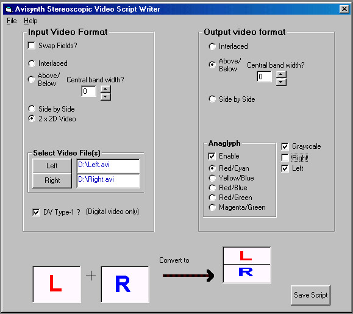Click the above/below L R output preview
This screenshot has width=353, height=314.
coord(247,265)
